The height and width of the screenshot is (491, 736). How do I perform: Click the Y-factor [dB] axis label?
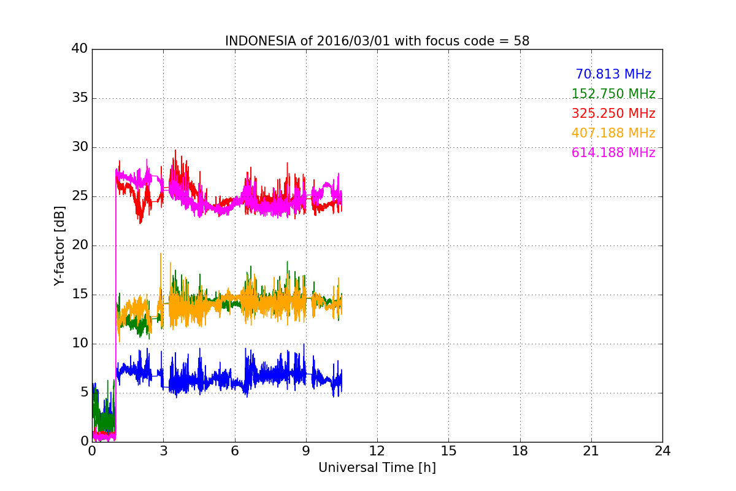point(59,245)
